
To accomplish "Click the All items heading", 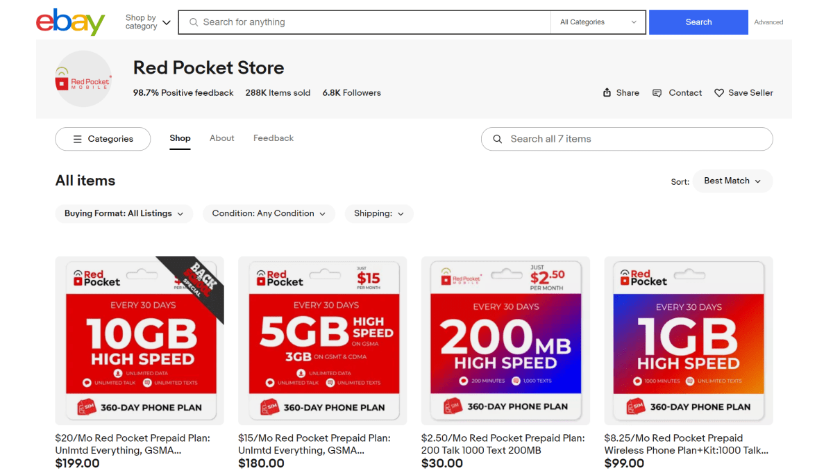I will pos(85,181).
